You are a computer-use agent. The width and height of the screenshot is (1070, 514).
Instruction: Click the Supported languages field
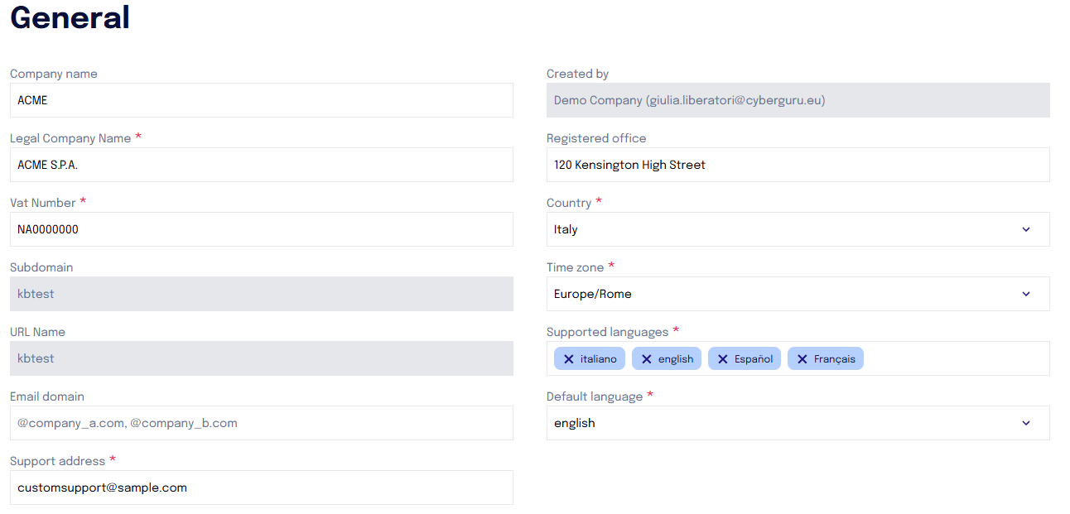(952, 358)
